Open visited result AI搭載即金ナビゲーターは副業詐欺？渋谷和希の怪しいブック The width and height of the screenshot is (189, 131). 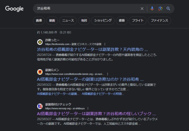pos(96,113)
